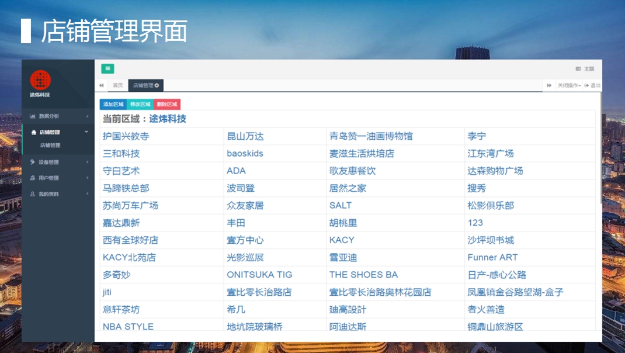Select the baoskids store
Image resolution: width=625 pixels, height=353 pixels.
(x=245, y=154)
